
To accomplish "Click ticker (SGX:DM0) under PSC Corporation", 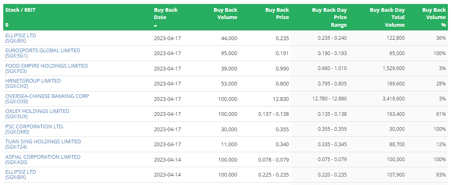I will (17, 132).
